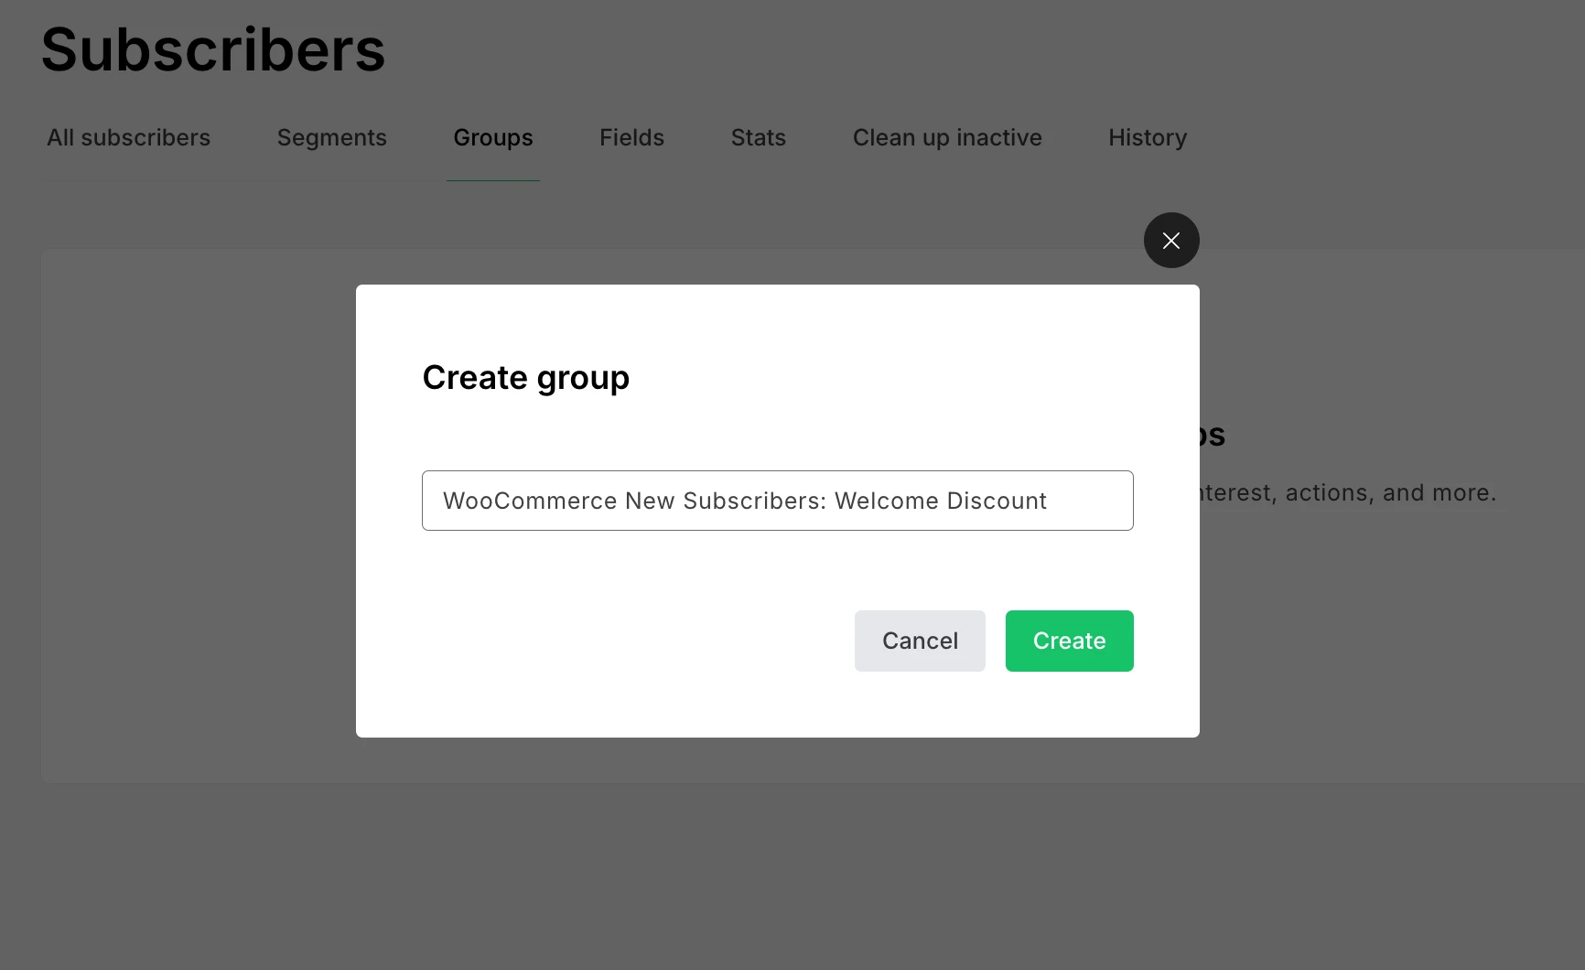Viewport: 1585px width, 970px height.
Task: Go to the Fields tab
Action: [631, 137]
